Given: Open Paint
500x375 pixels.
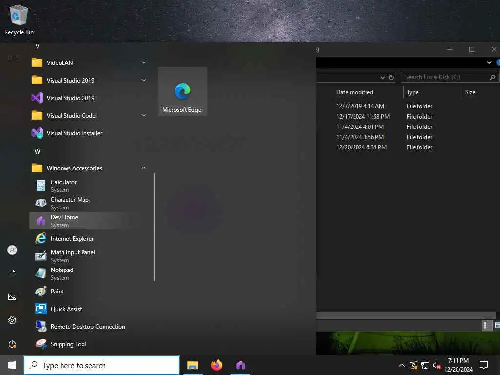Looking at the screenshot, I should point(88,291).
